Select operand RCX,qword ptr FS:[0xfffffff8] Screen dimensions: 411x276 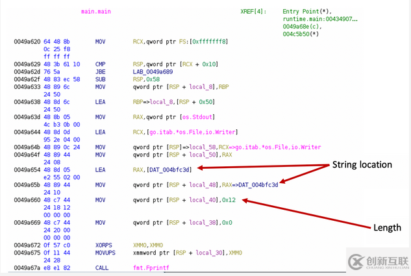point(181,42)
